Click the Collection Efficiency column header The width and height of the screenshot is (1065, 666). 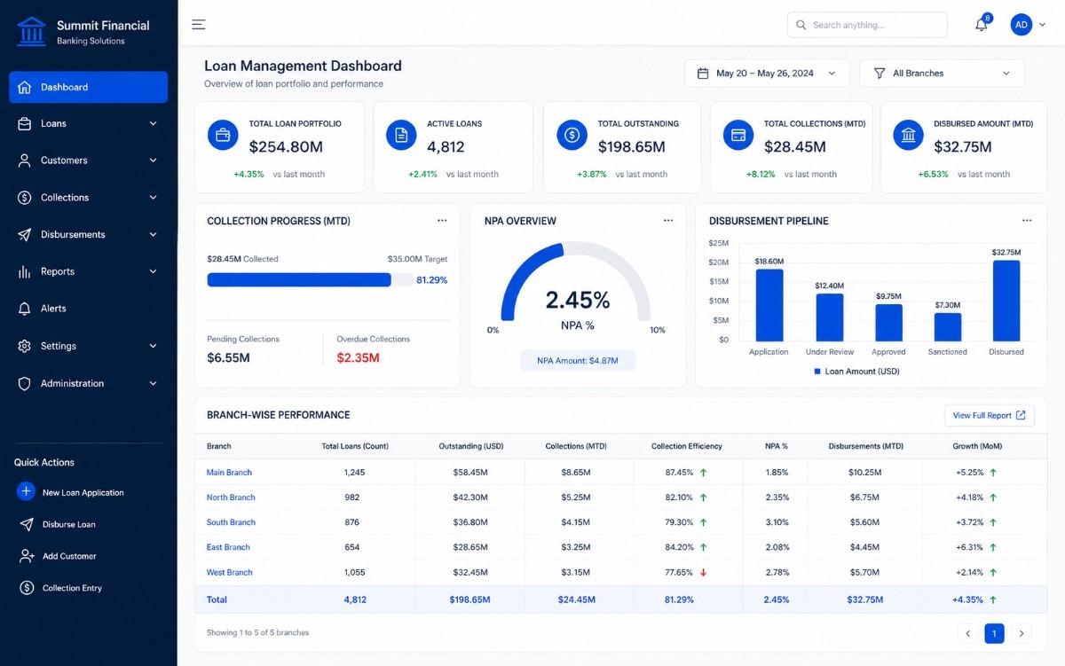[687, 446]
